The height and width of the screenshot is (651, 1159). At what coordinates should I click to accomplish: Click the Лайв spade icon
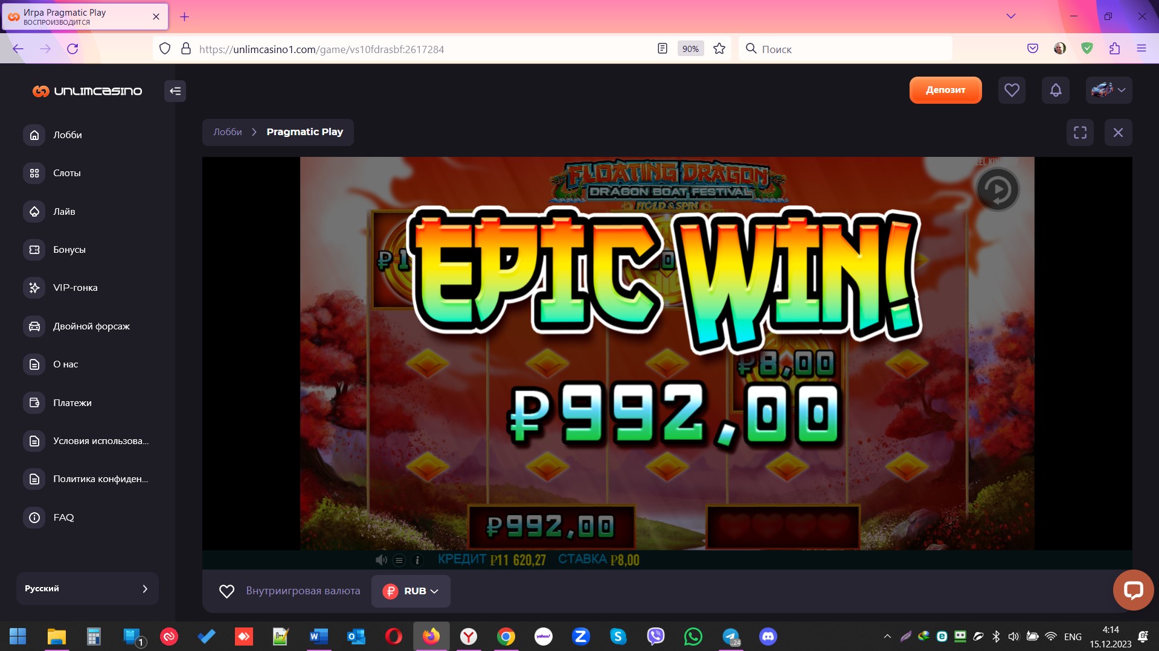click(34, 212)
